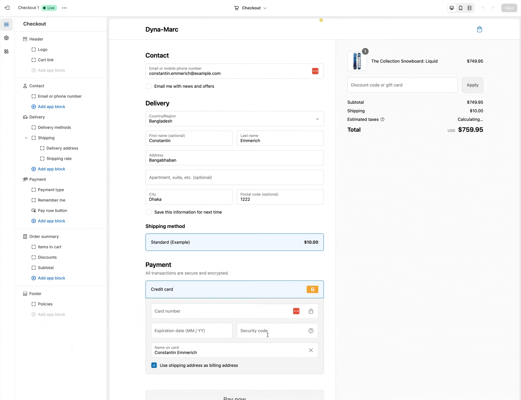Open the three-dot more actions menu
The image size is (521, 400).
[64, 8]
